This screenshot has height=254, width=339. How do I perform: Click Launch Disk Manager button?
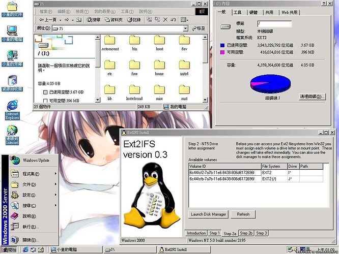point(208,214)
